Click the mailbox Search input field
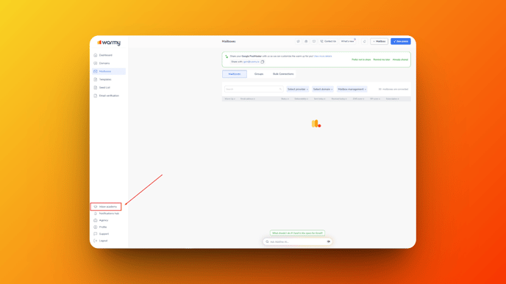 pos(254,90)
